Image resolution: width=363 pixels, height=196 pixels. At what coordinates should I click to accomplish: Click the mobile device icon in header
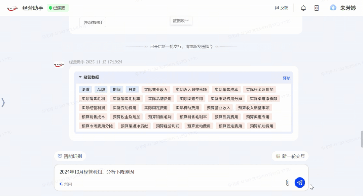[317, 8]
